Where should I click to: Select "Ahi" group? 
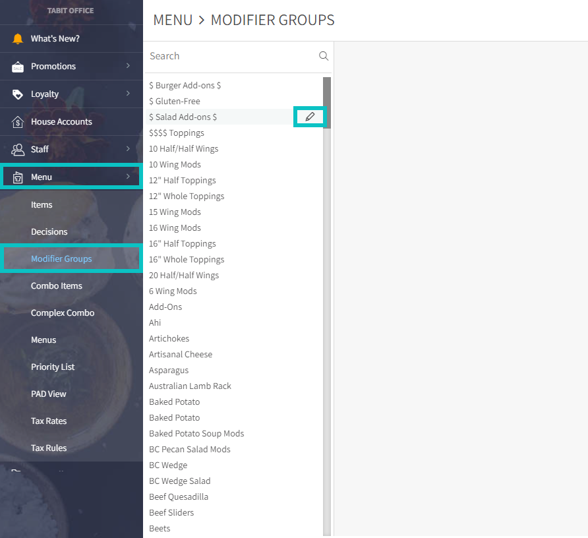tap(155, 322)
